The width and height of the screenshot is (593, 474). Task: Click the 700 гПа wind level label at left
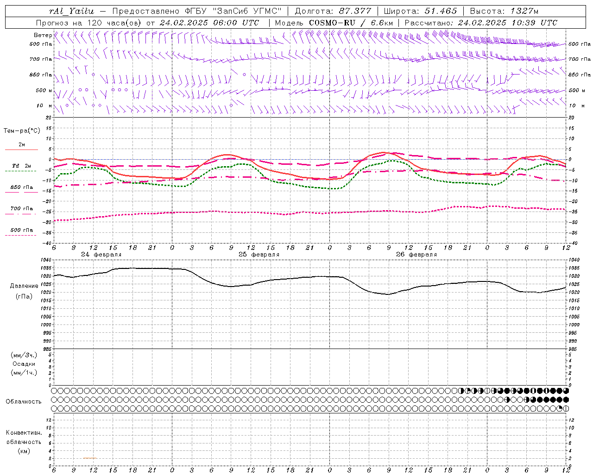click(41, 59)
